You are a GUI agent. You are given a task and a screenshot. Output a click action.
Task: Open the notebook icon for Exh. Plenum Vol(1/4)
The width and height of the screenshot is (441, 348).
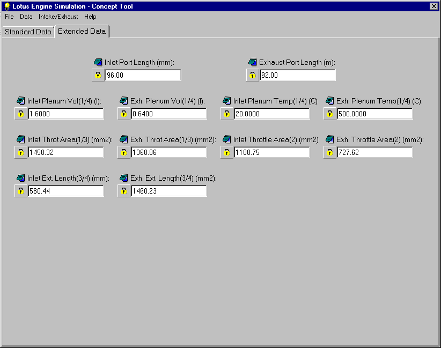[x=124, y=100]
